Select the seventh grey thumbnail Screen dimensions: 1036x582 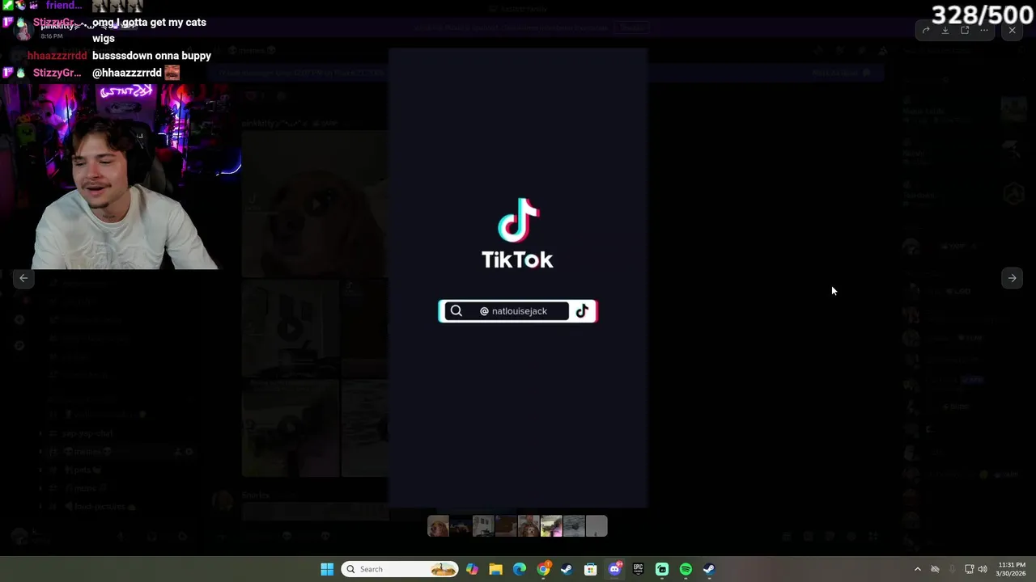(574, 526)
